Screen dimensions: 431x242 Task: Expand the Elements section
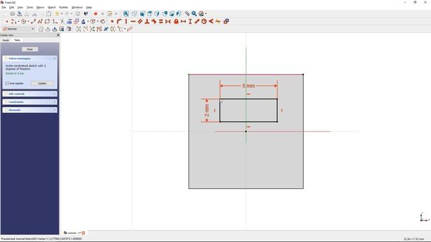tap(55, 110)
